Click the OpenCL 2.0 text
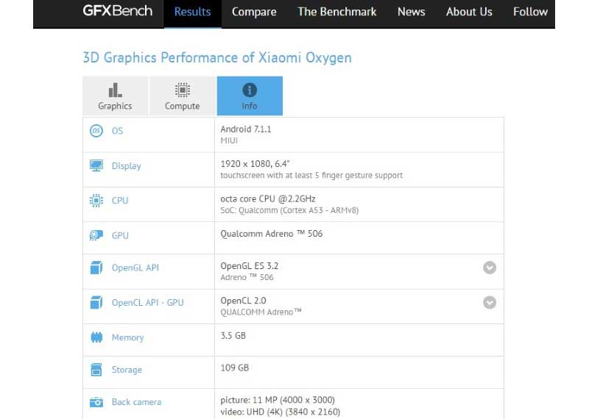Screen dimensions: 589x419 click(x=243, y=301)
